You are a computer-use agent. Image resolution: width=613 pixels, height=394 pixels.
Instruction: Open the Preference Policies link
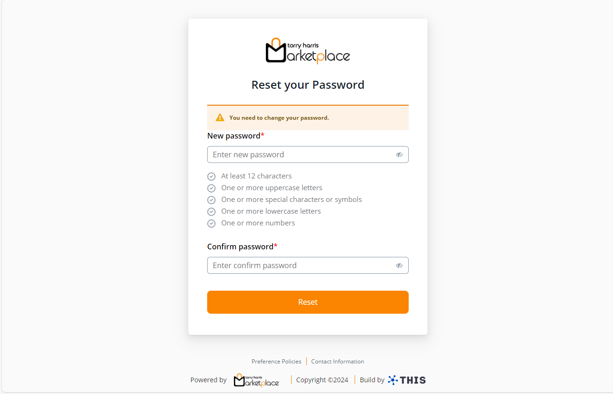276,362
